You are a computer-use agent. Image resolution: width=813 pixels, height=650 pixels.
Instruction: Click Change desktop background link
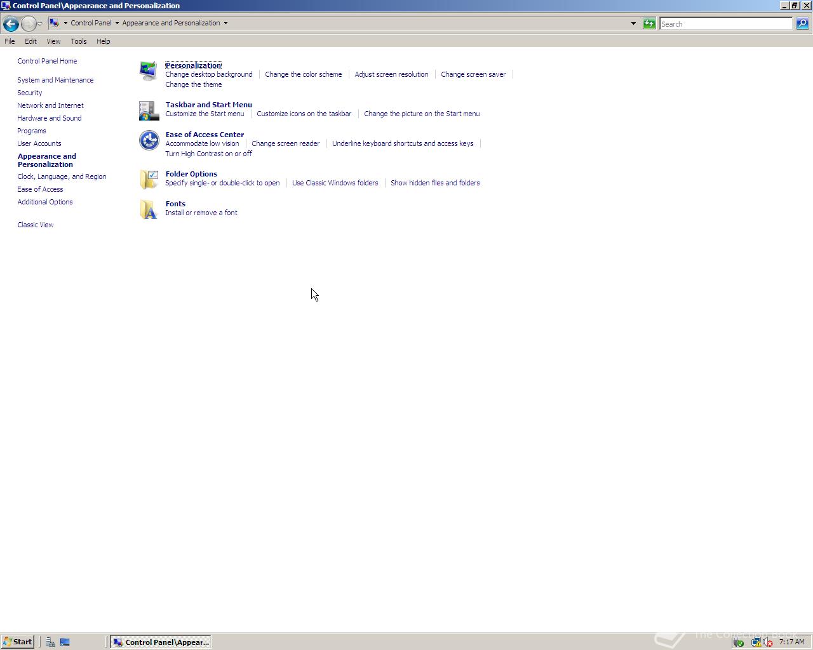(209, 74)
